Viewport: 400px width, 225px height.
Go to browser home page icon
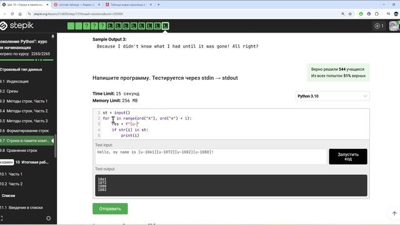[20, 14]
